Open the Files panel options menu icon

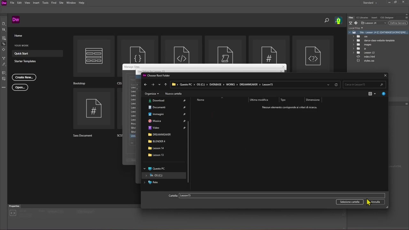coord(406,18)
